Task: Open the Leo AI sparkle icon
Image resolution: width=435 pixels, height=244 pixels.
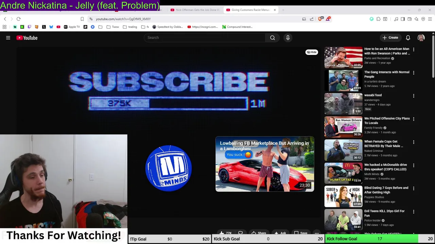Action: click(x=416, y=19)
